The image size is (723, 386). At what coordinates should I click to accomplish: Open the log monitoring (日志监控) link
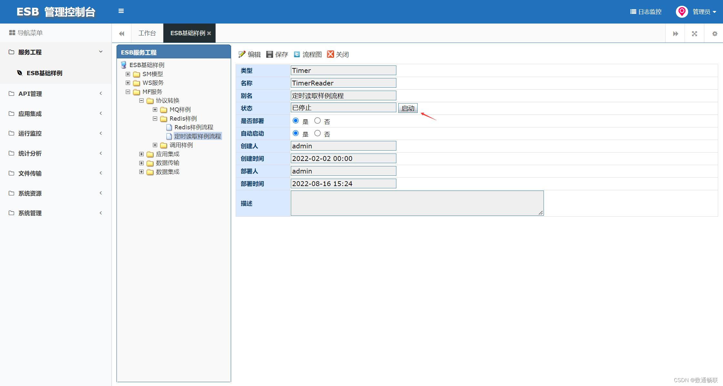tap(646, 12)
